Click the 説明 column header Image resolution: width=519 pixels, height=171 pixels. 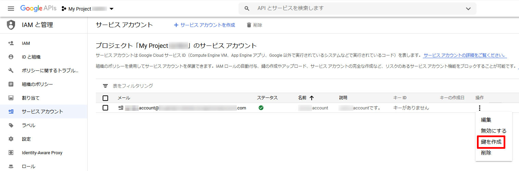(x=343, y=98)
